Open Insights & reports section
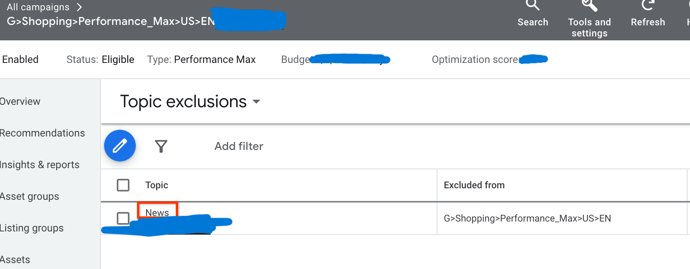The width and height of the screenshot is (690, 269). tap(40, 165)
